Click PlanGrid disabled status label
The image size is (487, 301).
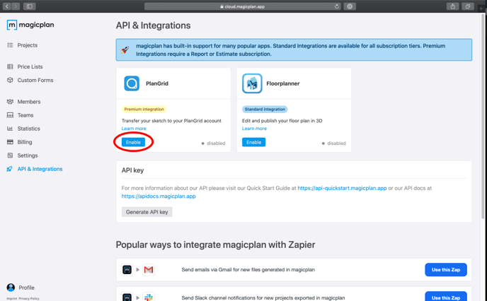point(213,143)
